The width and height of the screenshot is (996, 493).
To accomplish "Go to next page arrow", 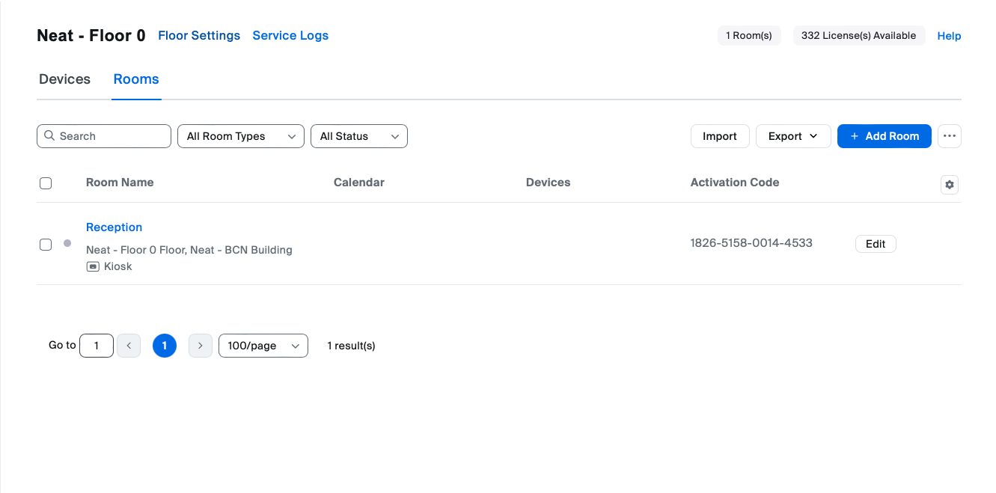I will 201,346.
